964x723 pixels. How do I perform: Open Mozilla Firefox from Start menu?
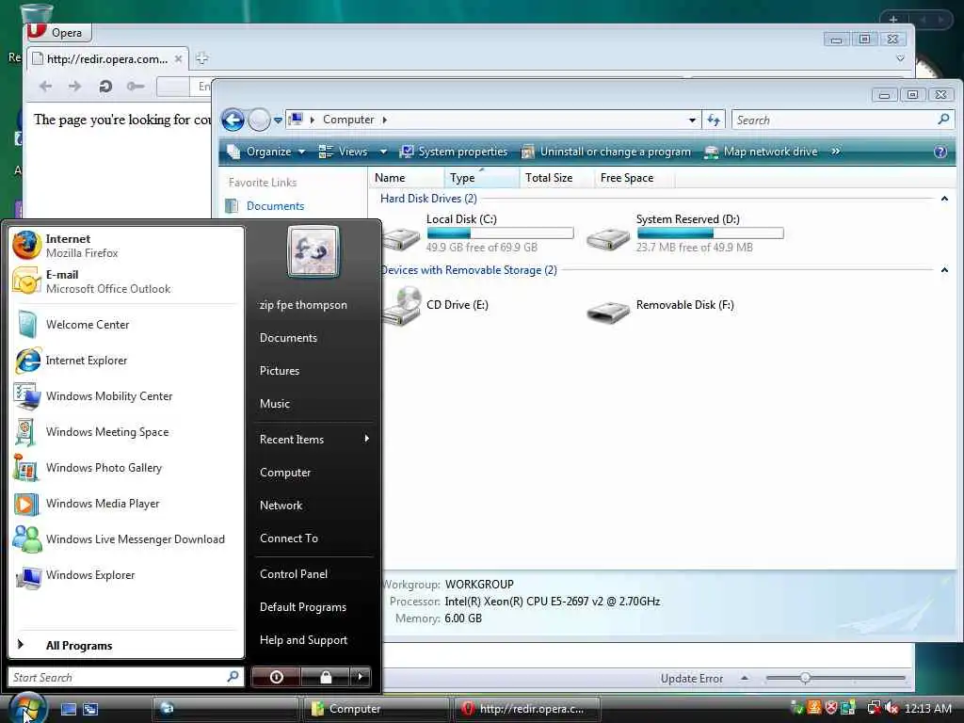click(x=126, y=246)
